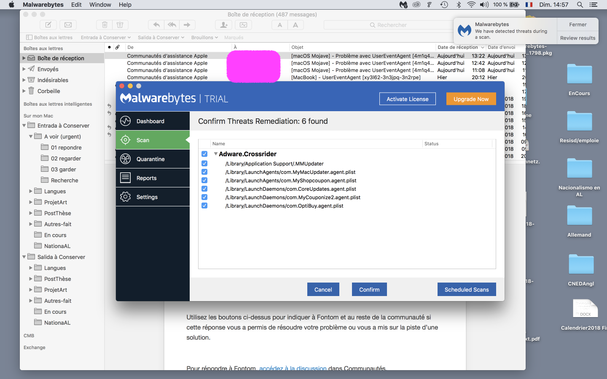Click the get mail envelope icon
Screen dimensions: 607x379
pos(68,25)
